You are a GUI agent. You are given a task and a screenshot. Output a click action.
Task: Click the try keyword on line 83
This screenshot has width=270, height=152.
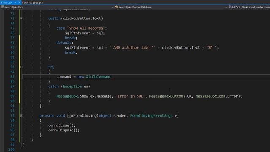tap(51, 67)
